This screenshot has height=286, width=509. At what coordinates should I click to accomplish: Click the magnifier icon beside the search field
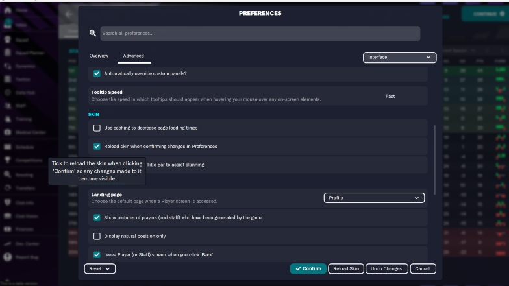(x=93, y=33)
